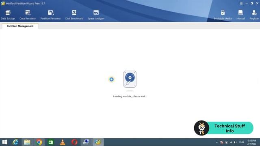Viewport: 260px width, 146px height.
Task: Restore down the MiniTool window
Action: (252, 3)
